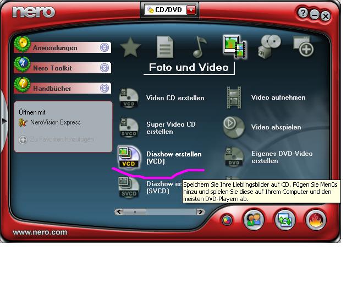
Task: Click Zu Favoriten hinzufügen
Action: (62, 139)
